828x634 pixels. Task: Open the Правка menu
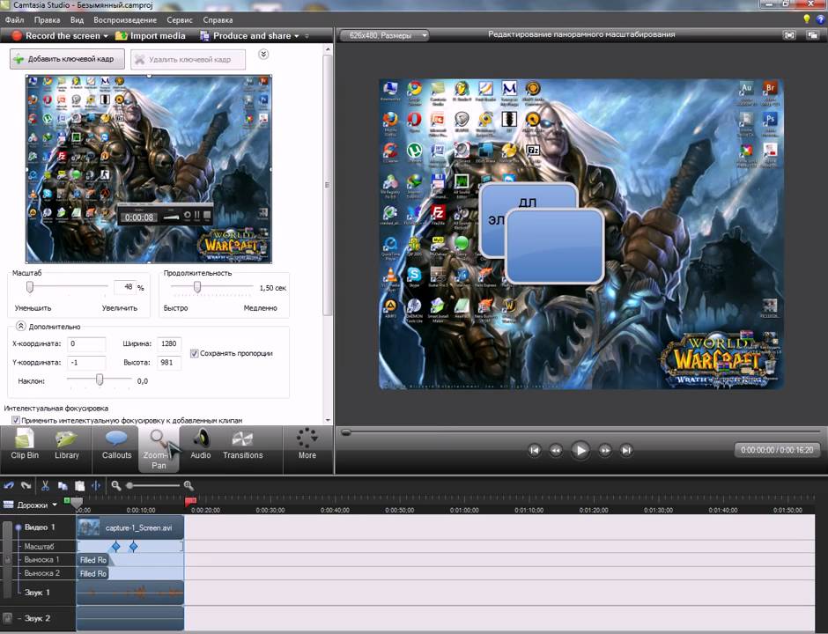pyautogui.click(x=47, y=20)
